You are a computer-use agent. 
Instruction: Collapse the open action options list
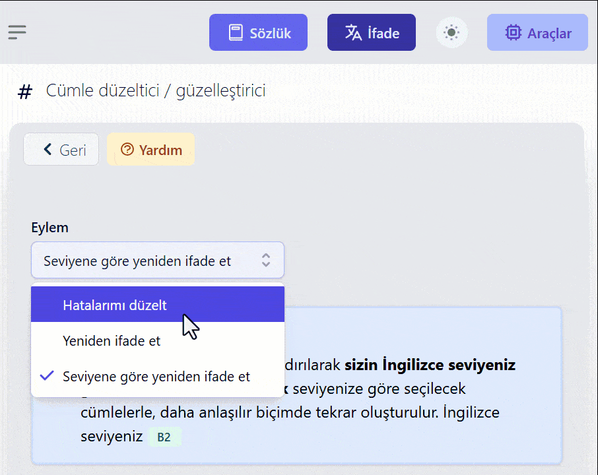tap(157, 260)
